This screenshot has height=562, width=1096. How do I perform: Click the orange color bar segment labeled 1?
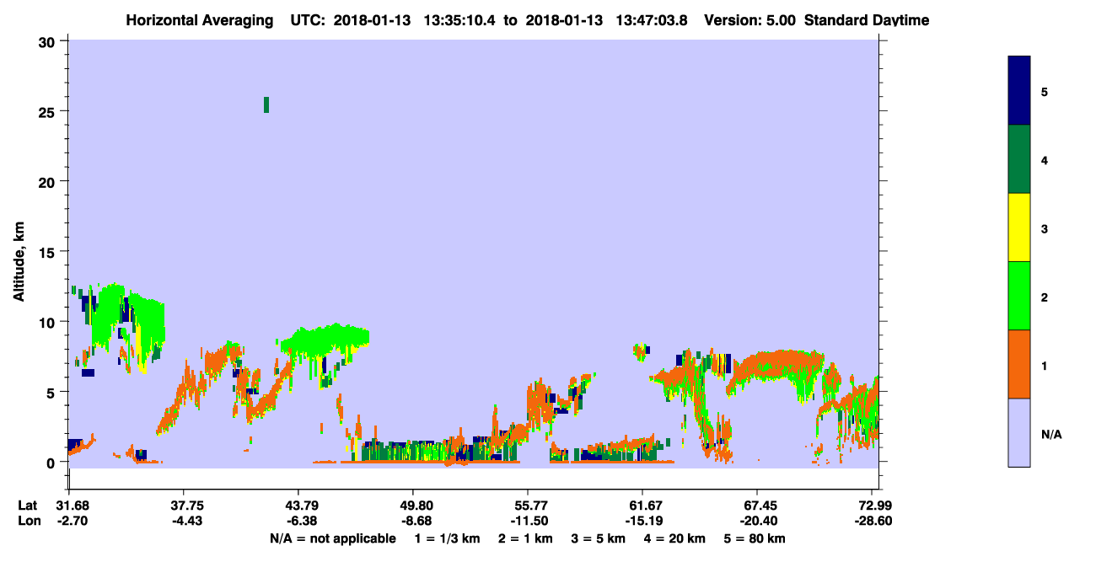point(1019,364)
